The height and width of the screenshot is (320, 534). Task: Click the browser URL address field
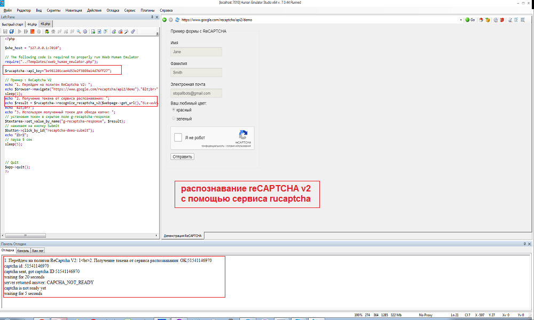coord(319,20)
